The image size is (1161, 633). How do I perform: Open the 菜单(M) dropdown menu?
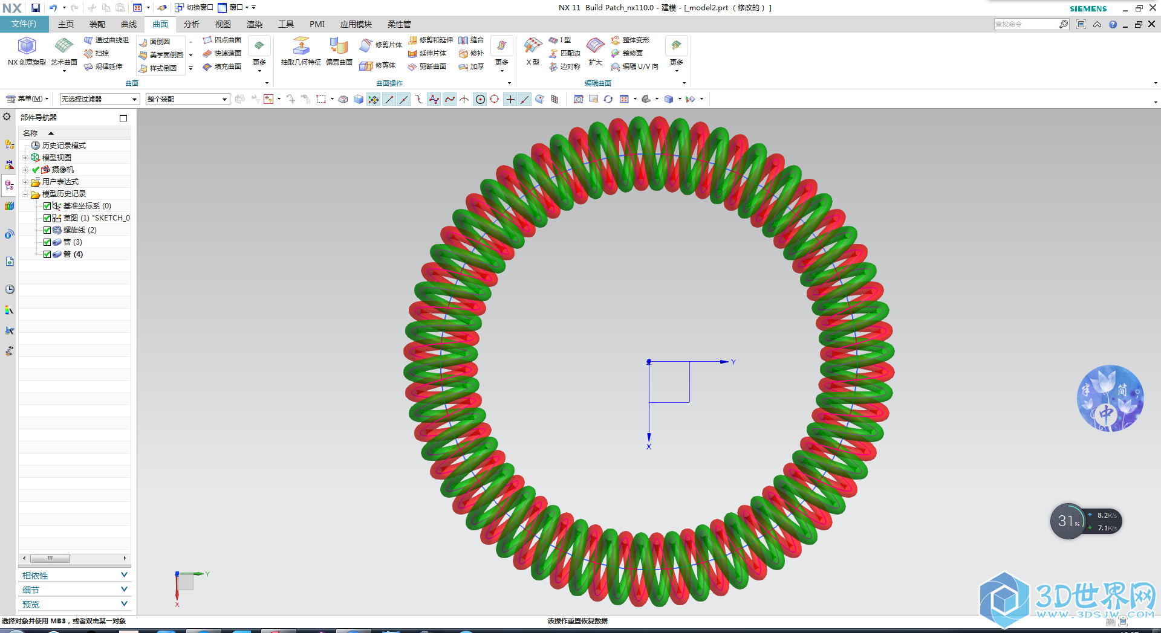[27, 98]
